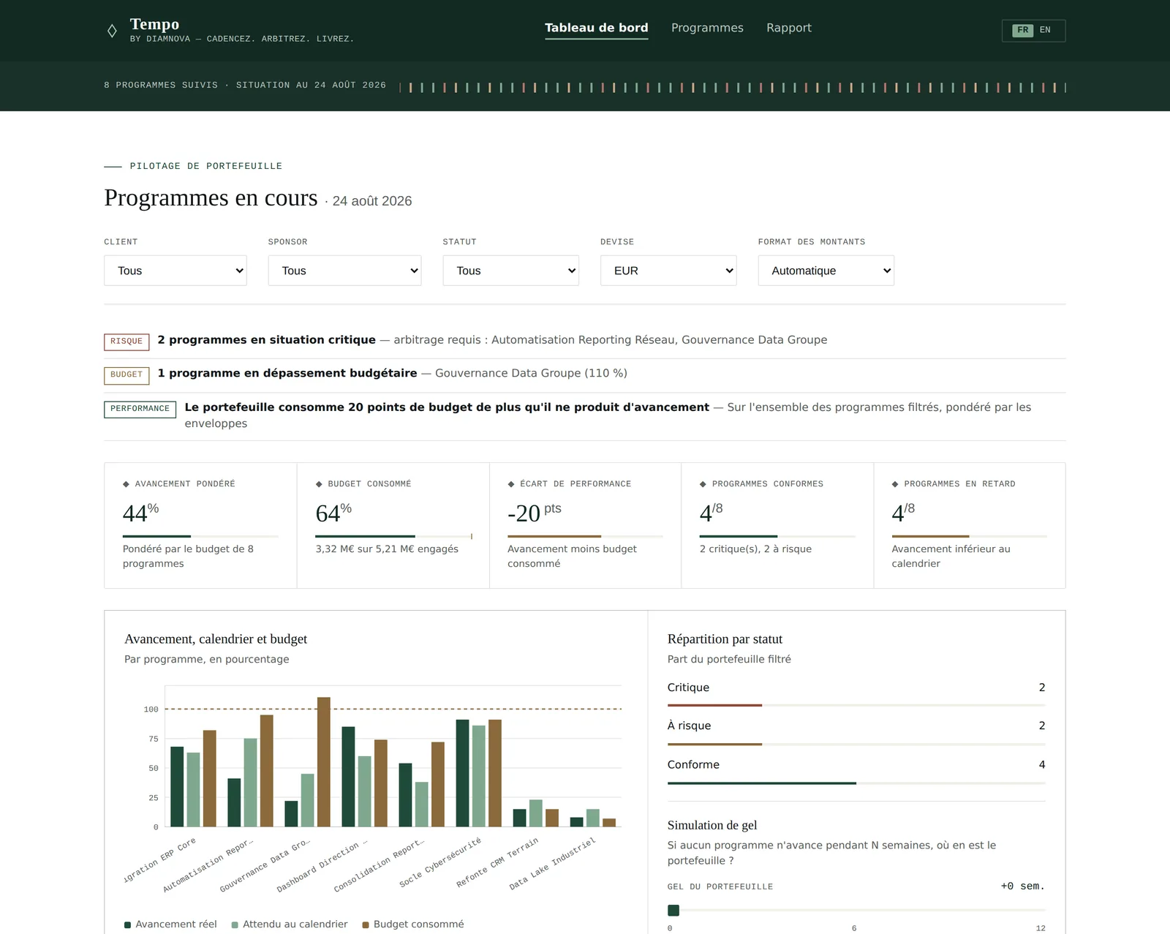Screen dimensions: 1170x934
Task: Go to the Programmes tab
Action: (707, 28)
